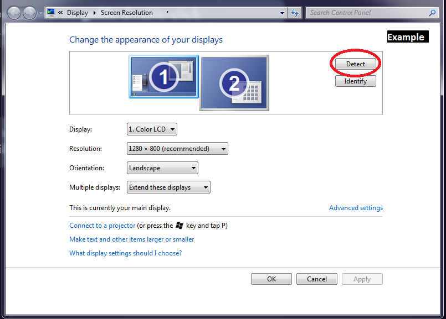Open the Advanced settings link
The width and height of the screenshot is (446, 319).
(x=356, y=208)
